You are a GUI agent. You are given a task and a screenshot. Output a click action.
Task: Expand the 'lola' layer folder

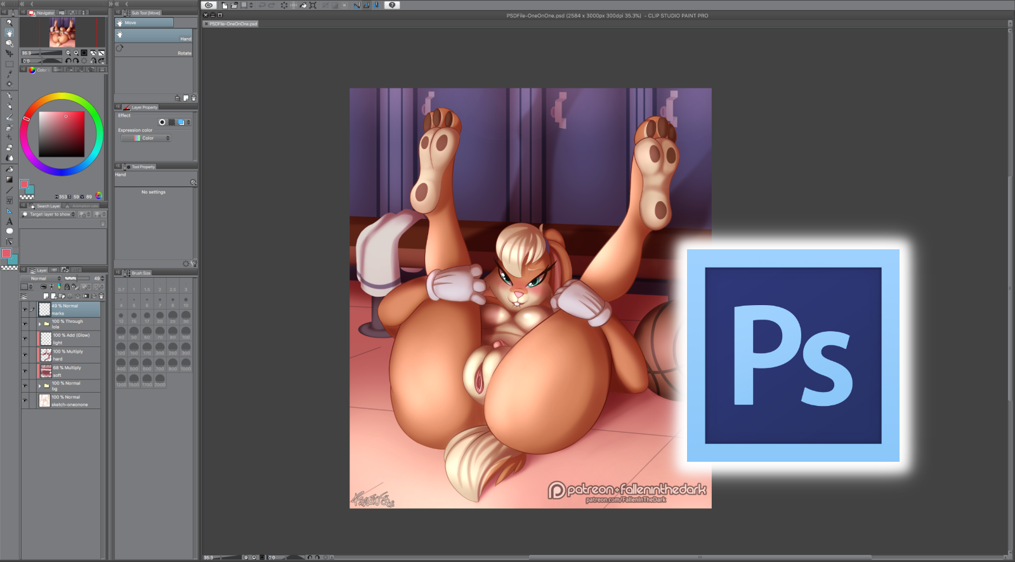(39, 324)
